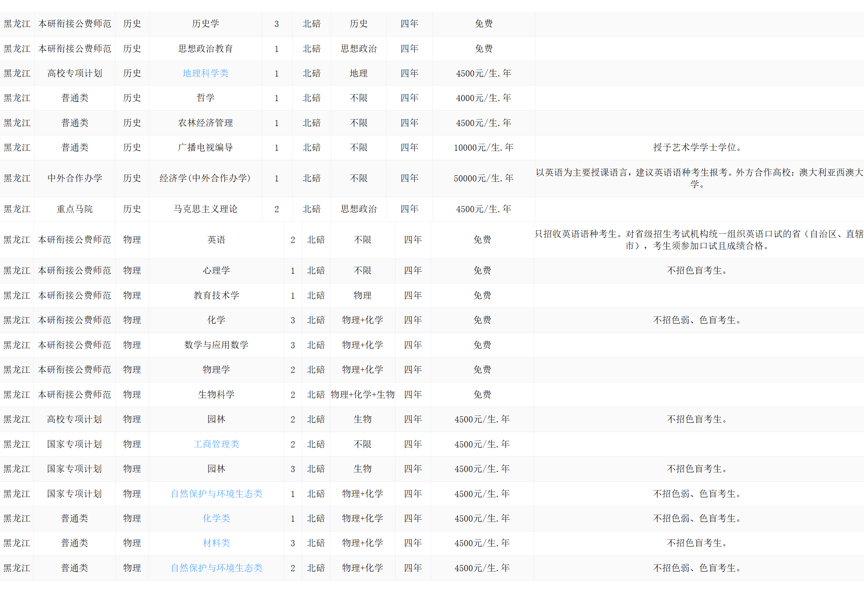Select the 马克思主义理论 major cell
Screen dimensions: 864x610
pyautogui.click(x=206, y=209)
